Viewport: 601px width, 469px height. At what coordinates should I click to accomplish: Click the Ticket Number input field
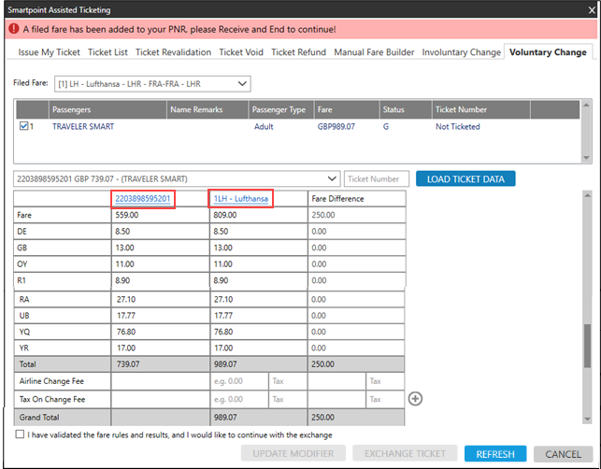(x=377, y=178)
